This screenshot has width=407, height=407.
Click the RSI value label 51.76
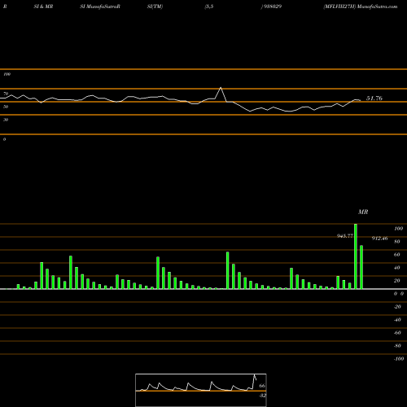[374, 98]
